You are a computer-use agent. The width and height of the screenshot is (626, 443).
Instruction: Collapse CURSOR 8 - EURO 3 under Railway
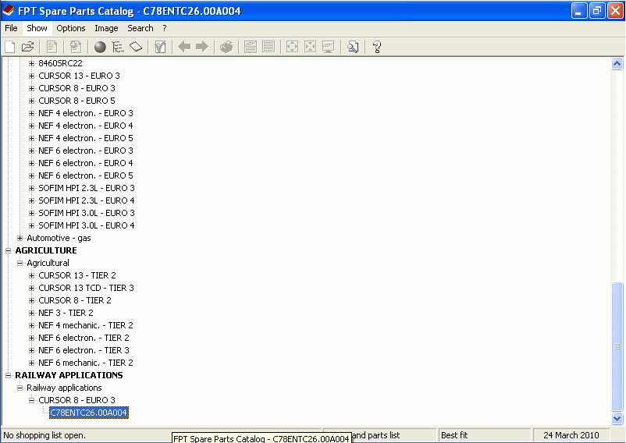31,400
